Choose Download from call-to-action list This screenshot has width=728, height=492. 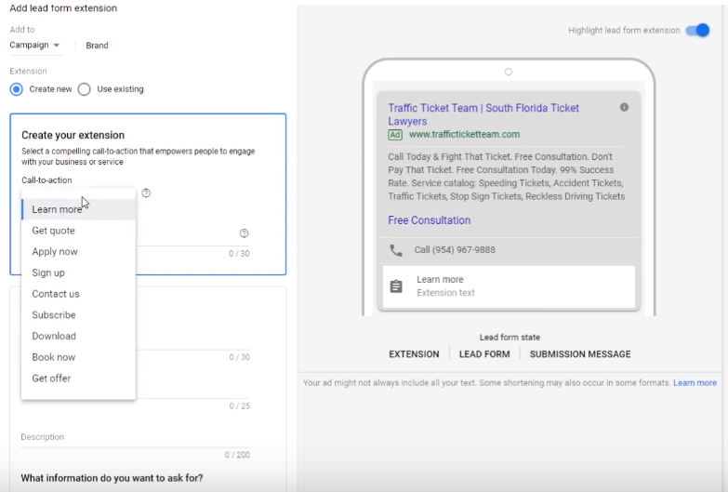click(78, 336)
